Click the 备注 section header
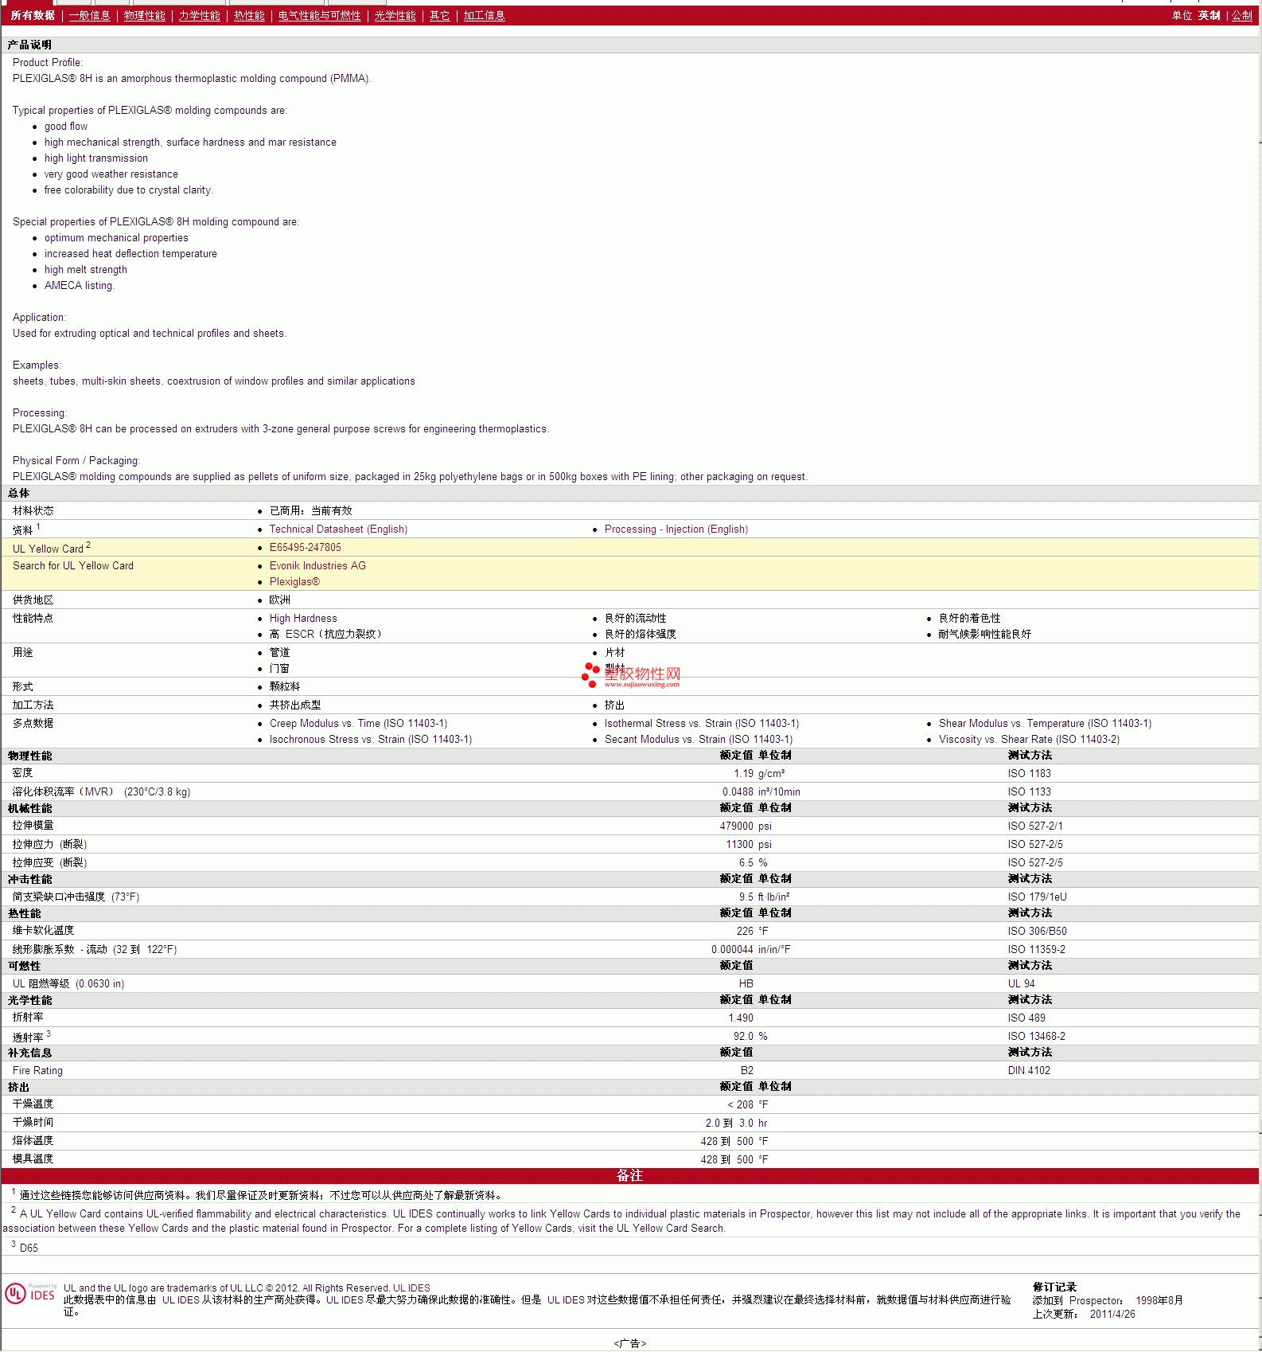 [x=629, y=1176]
